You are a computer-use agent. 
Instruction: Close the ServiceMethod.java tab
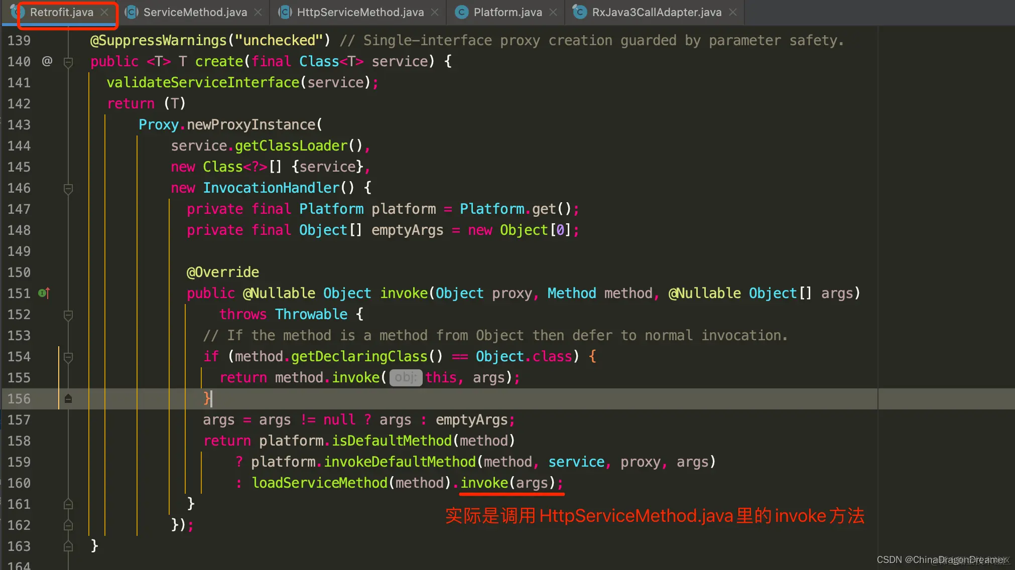click(x=258, y=12)
